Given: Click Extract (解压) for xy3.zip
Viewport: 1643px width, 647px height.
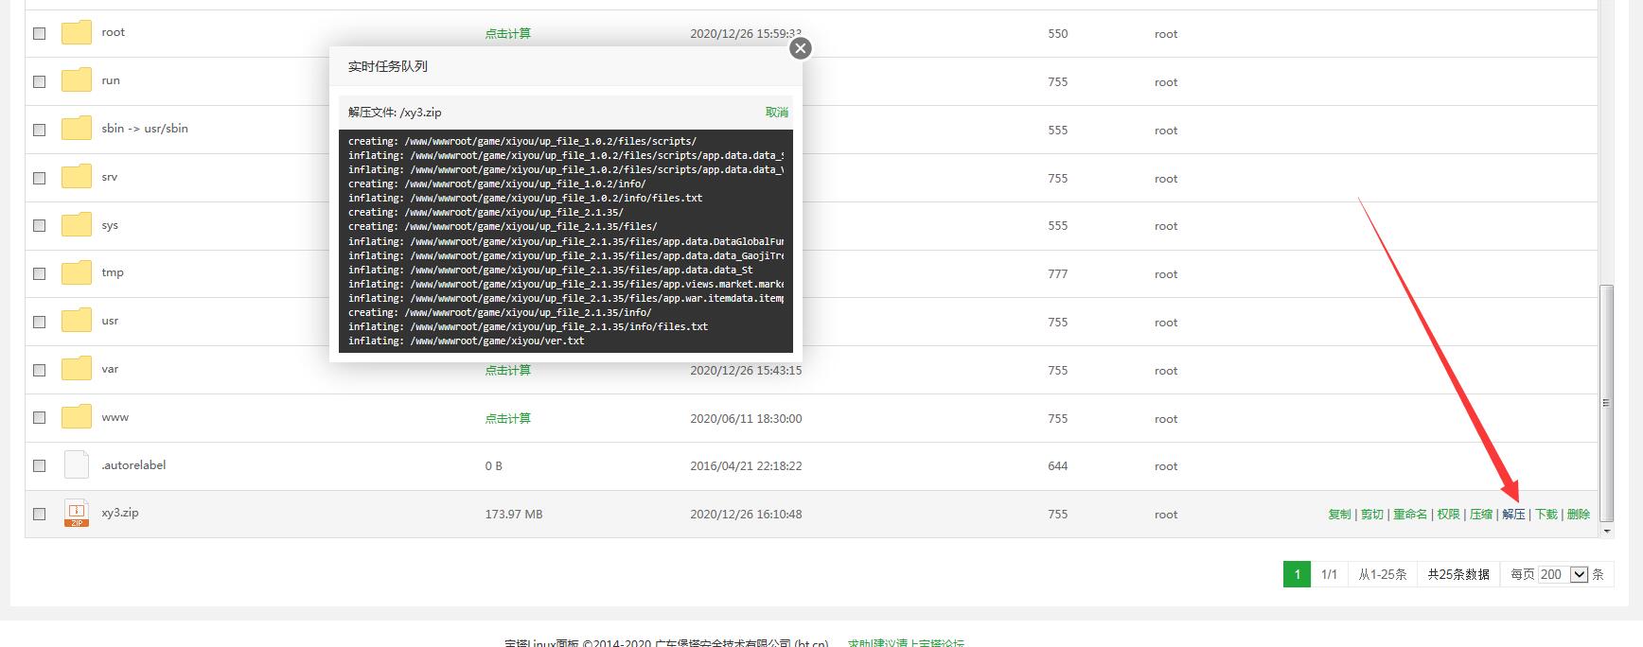Looking at the screenshot, I should tap(1513, 515).
